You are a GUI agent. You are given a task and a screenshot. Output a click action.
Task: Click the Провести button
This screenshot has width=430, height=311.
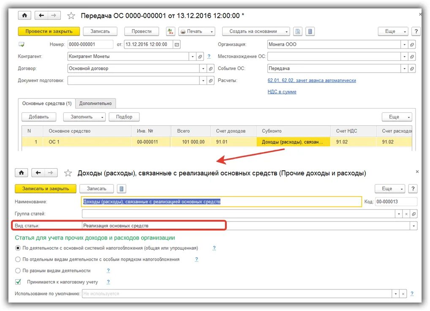click(142, 31)
